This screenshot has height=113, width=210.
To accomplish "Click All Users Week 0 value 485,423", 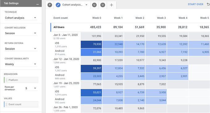I will (x=95, y=27).
